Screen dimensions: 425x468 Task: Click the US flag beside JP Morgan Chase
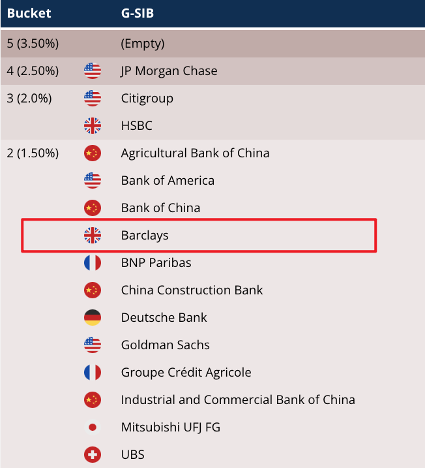coord(93,71)
